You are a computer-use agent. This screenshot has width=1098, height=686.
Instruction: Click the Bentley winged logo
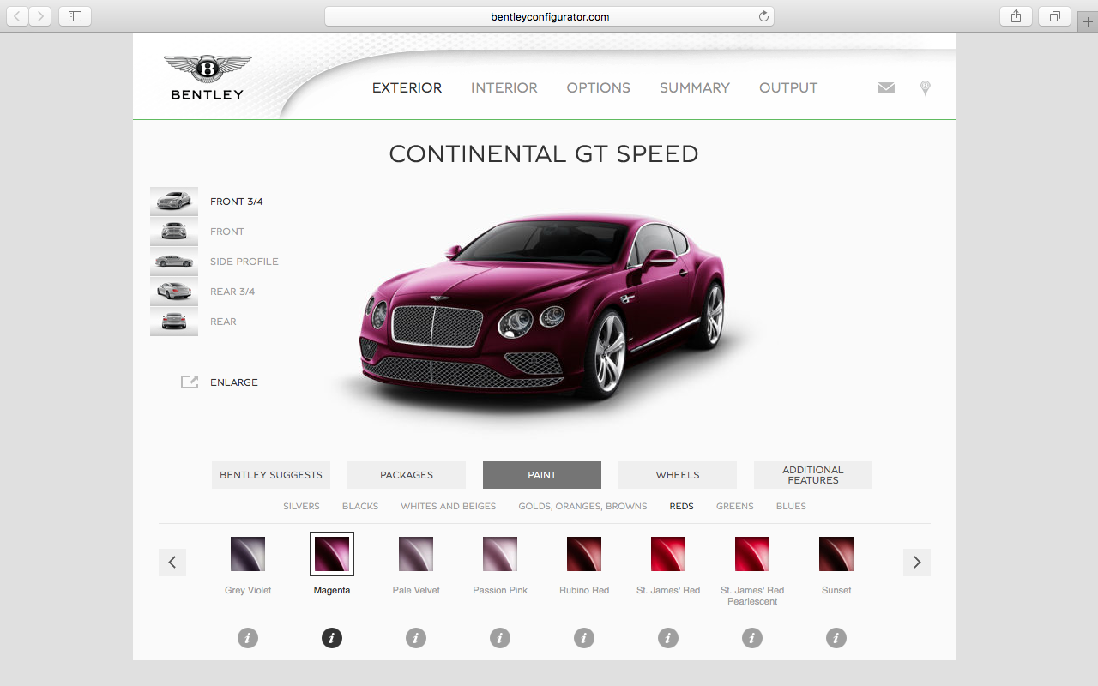(x=207, y=77)
